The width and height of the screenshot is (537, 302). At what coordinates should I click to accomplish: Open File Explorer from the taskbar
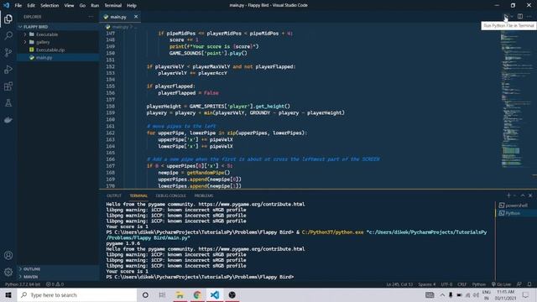point(180,294)
